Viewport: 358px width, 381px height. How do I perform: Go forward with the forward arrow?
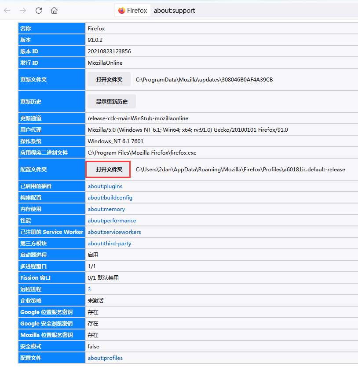pyautogui.click(x=23, y=11)
